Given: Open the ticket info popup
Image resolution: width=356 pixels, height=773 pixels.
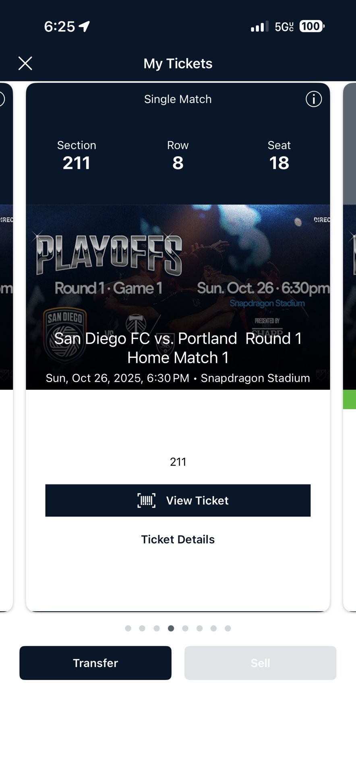Looking at the screenshot, I should 313,99.
